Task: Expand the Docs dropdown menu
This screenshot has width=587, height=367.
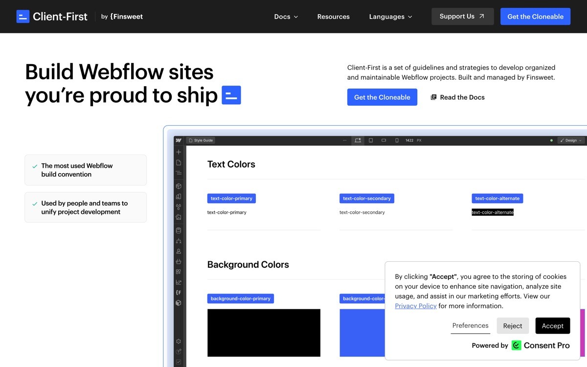Action: [x=286, y=17]
